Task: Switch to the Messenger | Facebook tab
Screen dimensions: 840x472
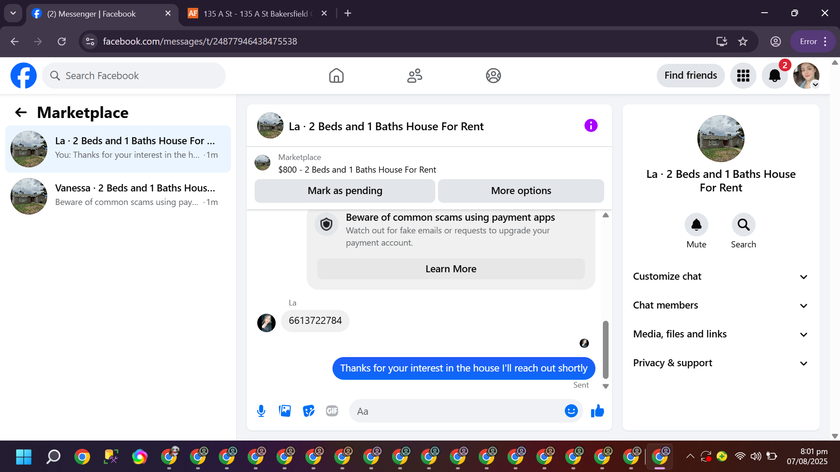Action: pos(102,14)
